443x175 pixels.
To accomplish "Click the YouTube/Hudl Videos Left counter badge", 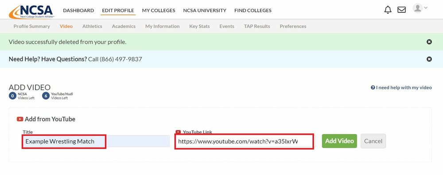I will (46, 96).
